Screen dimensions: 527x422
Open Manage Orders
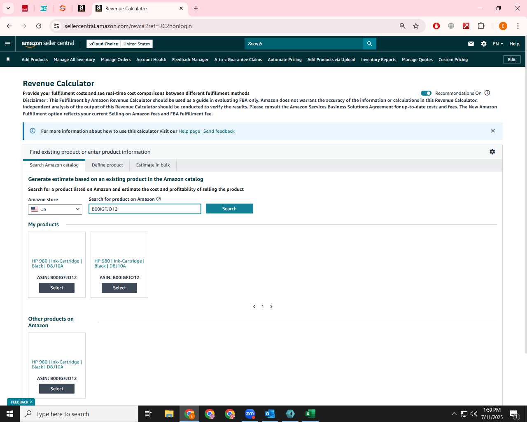point(116,59)
